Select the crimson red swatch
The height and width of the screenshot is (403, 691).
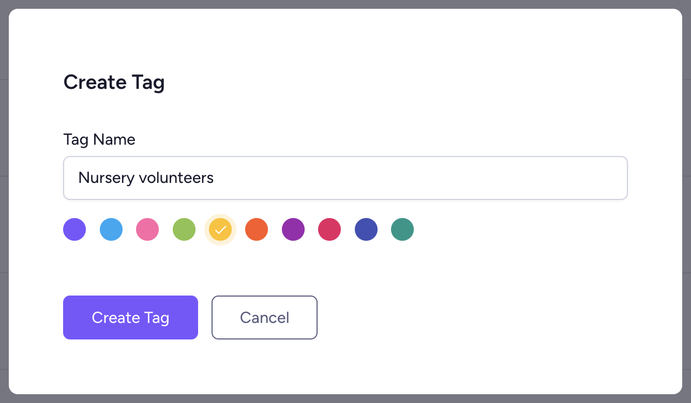pos(329,229)
